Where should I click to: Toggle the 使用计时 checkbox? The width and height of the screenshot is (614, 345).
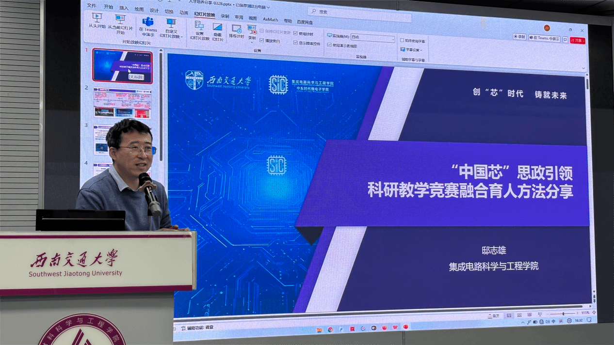click(296, 34)
